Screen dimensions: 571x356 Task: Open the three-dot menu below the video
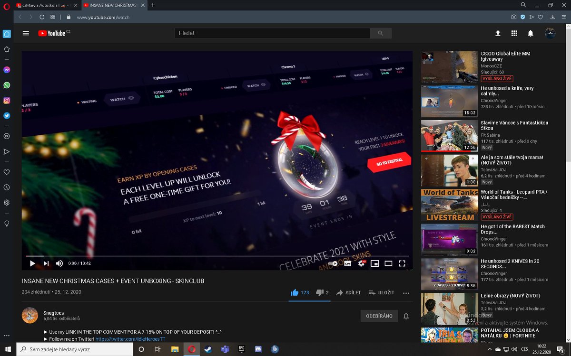(406, 293)
